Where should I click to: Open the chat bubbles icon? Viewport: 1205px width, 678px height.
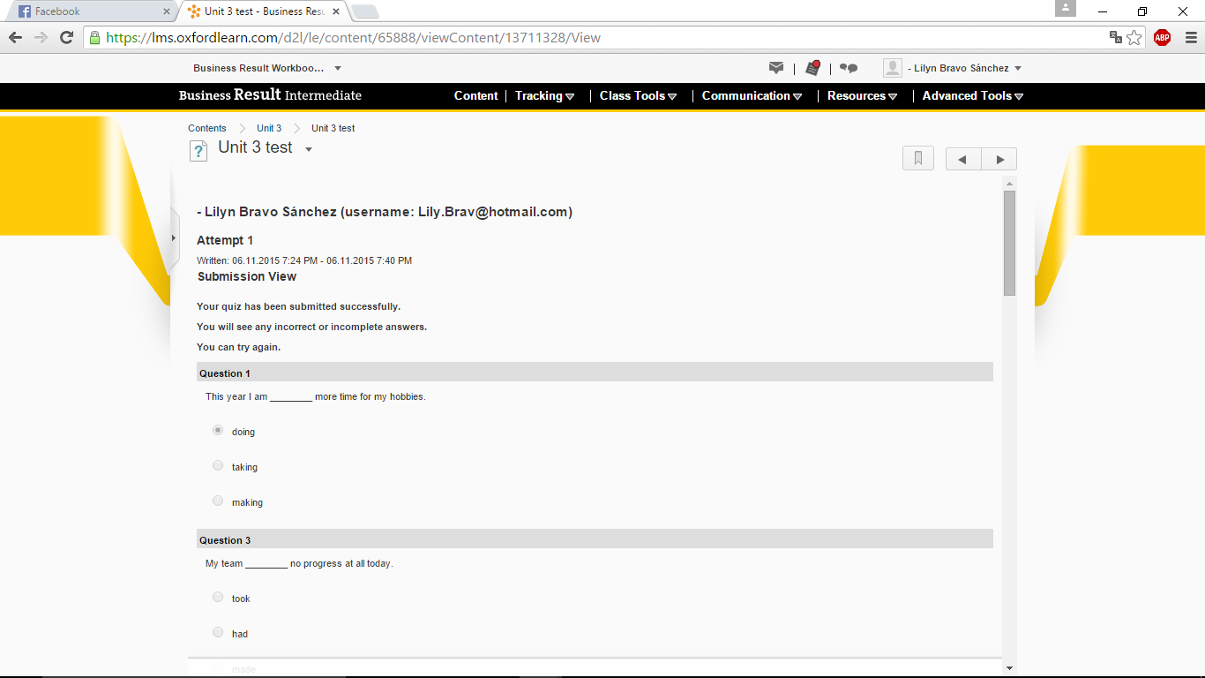point(849,68)
